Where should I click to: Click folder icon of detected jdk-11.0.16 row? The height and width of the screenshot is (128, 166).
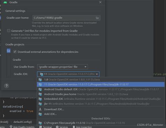pyautogui.click(x=40, y=123)
